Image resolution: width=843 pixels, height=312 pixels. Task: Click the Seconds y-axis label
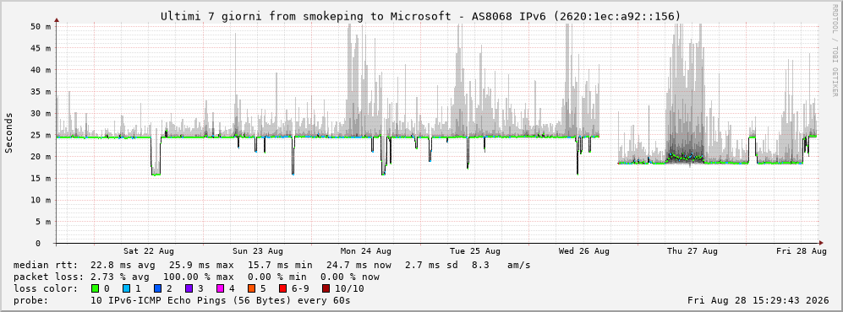click(x=8, y=132)
